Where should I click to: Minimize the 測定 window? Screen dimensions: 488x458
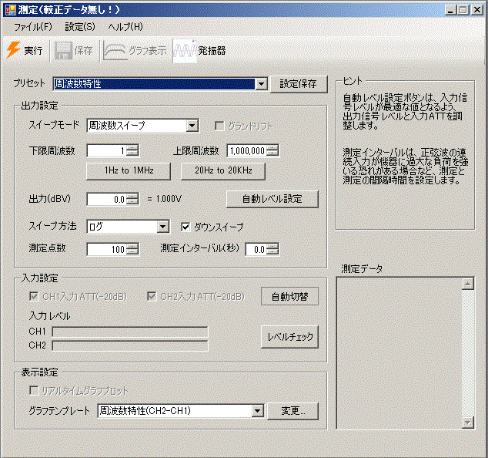[450, 10]
